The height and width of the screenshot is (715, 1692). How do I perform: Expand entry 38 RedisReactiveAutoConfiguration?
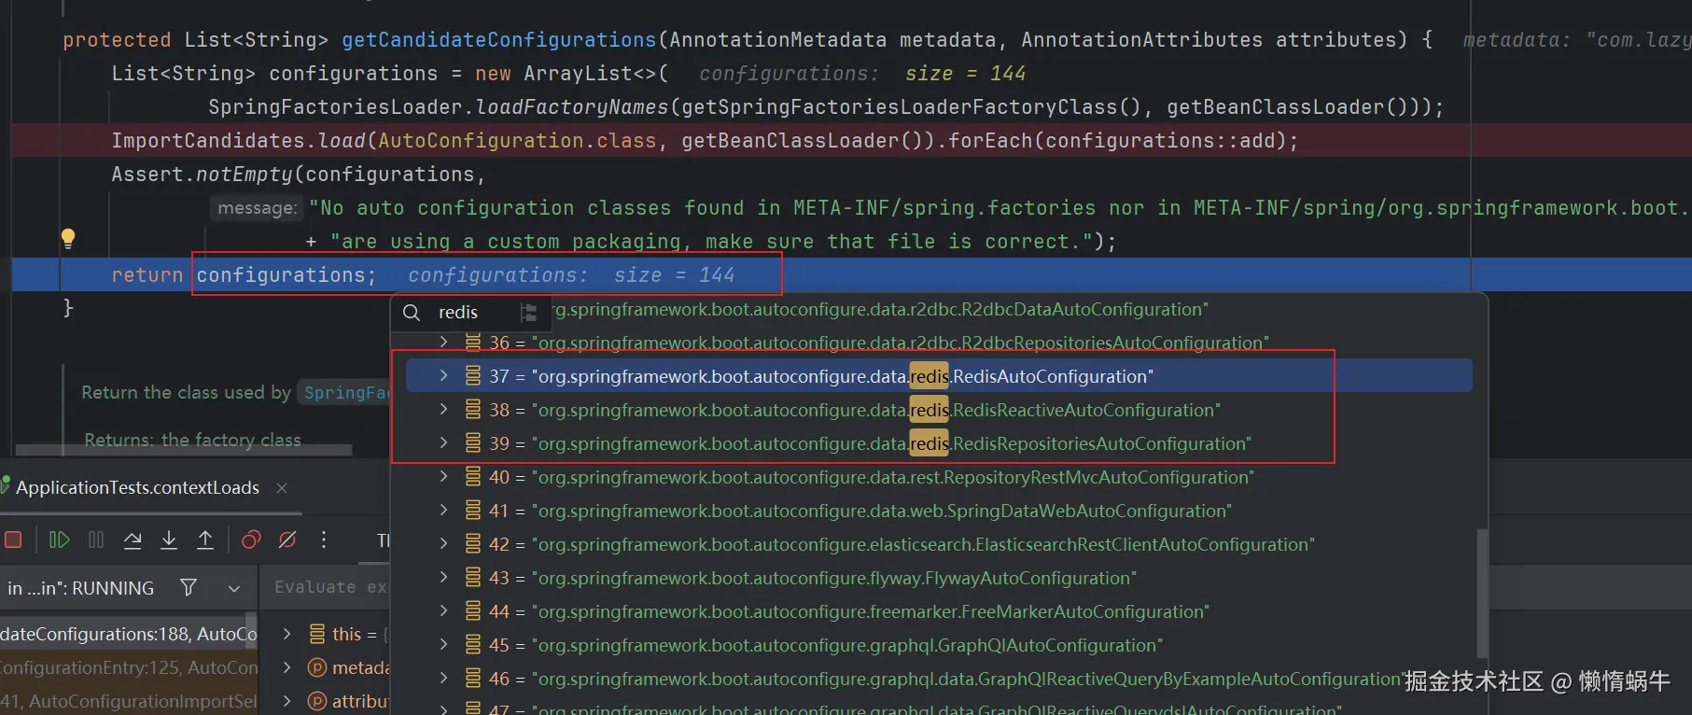click(444, 410)
